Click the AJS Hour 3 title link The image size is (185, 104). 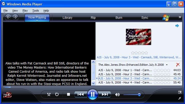pos(139,57)
